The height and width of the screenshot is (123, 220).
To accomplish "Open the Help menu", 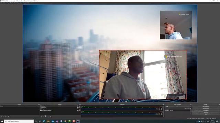I will point(28,3).
